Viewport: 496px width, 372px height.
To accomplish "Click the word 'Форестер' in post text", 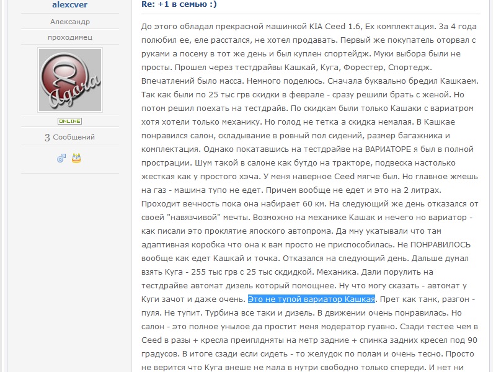I will pos(363,68).
